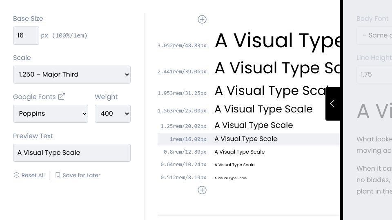The image size is (392, 220).
Task: Click the Google Fonts label link
Action: point(34,97)
